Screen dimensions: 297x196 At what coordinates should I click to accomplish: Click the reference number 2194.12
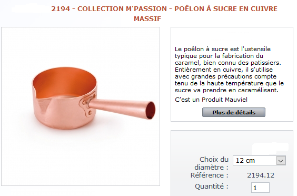[261, 175]
